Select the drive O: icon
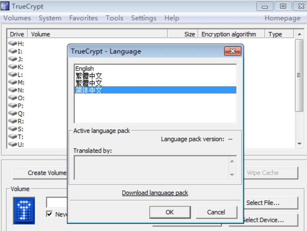Screen dimensions: 307x231 (x=13, y=98)
